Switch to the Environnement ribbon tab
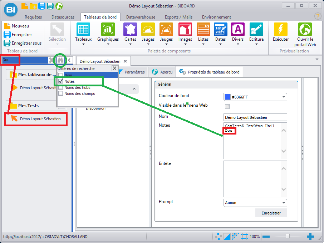This screenshot has width=324, height=243. click(216, 17)
